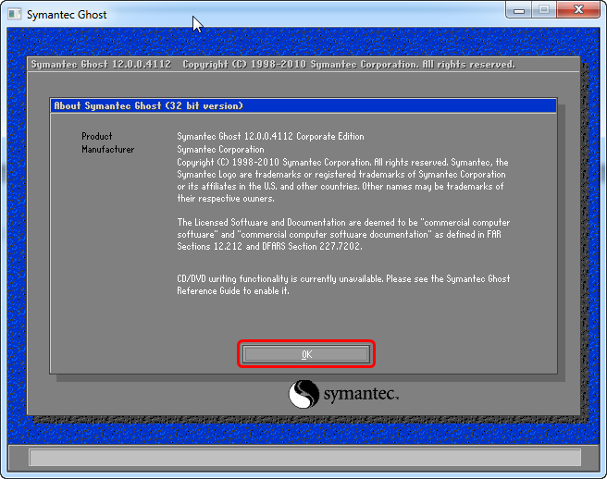This screenshot has height=479, width=607.
Task: Click 'Symantec Ghost 12.0.0.4112 Corporate Edition' text
Action: (x=270, y=137)
